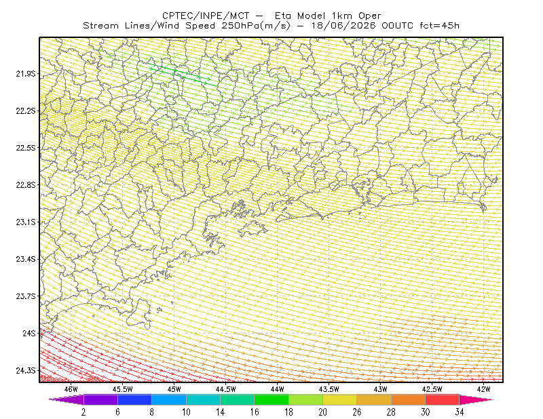Click the latitude label '24.3S'
The image size is (543, 419).
click(25, 371)
